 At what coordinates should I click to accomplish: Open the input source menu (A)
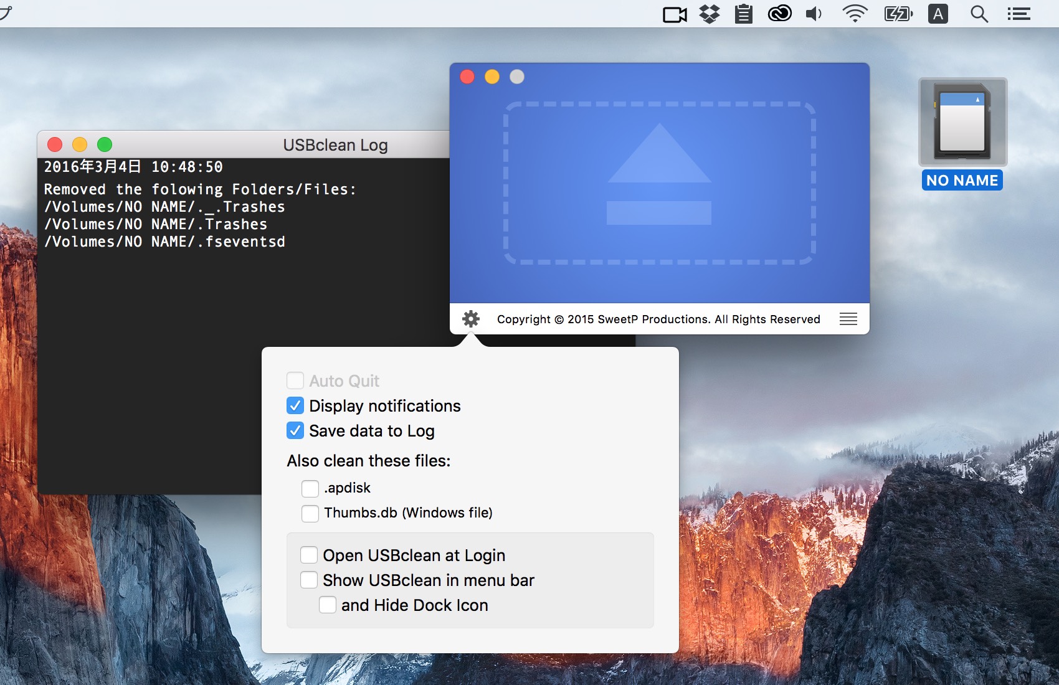pos(938,14)
